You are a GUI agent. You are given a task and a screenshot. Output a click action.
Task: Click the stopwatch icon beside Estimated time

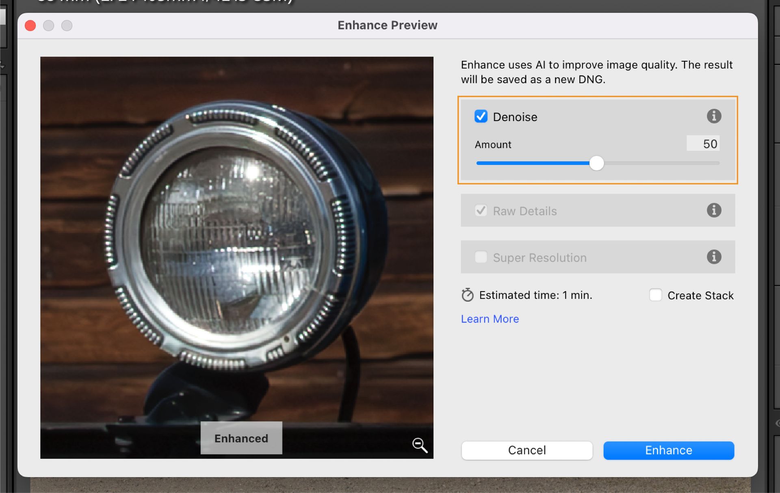coord(468,295)
